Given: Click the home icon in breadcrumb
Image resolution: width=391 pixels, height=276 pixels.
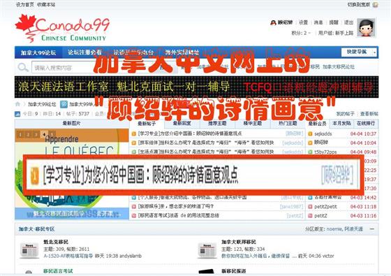Looking at the screenshot, I should [x=17, y=104].
